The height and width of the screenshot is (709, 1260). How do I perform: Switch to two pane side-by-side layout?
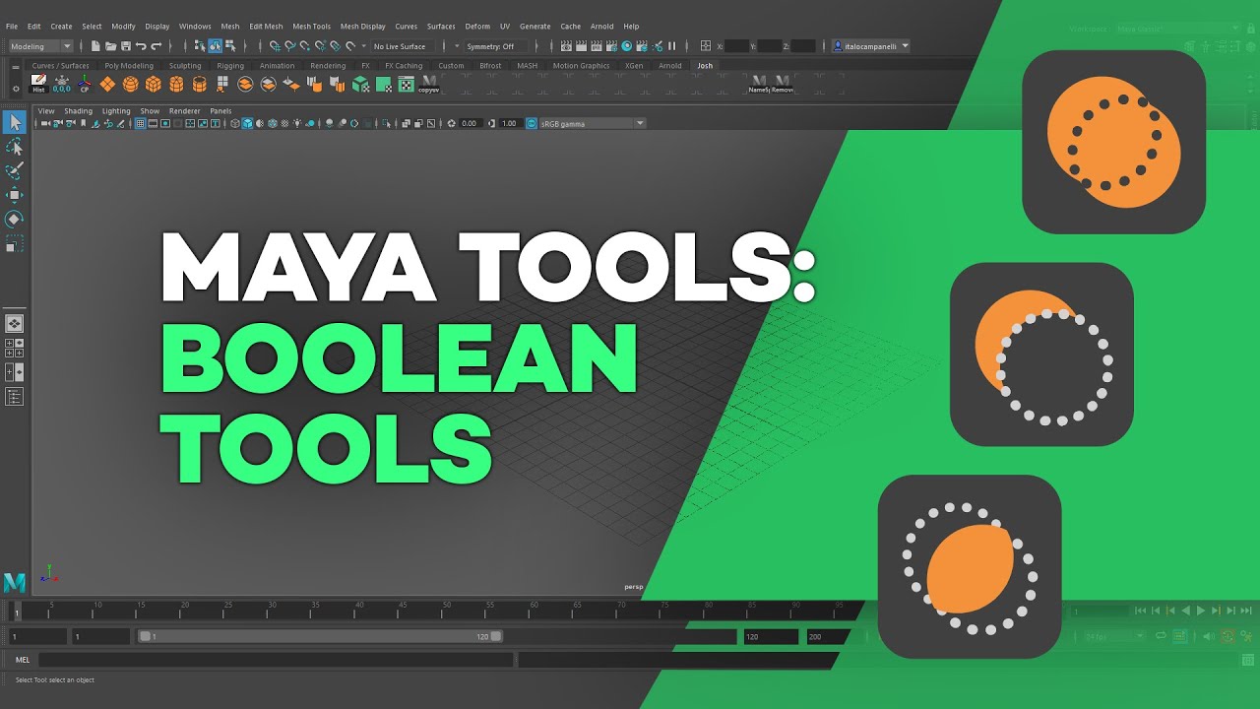coord(15,372)
